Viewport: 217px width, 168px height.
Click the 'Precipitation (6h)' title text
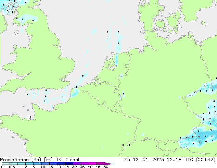click(x=21, y=160)
